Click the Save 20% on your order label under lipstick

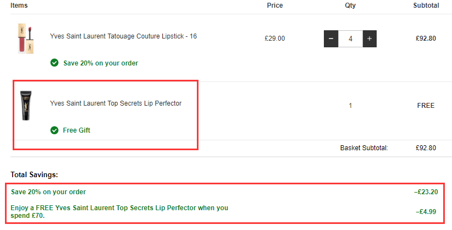point(101,63)
